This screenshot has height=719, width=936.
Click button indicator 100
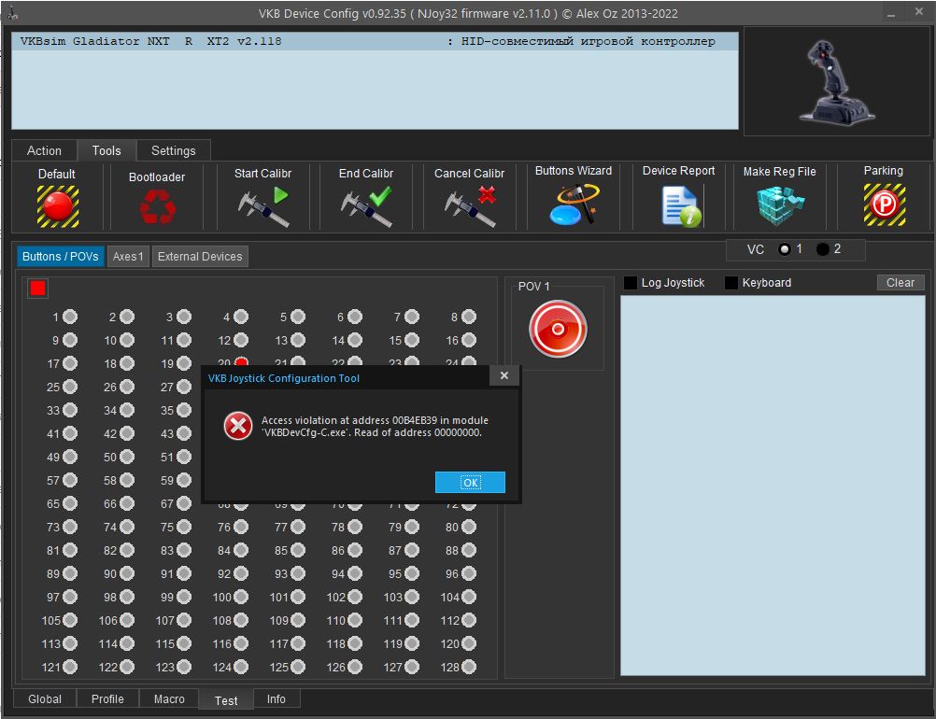click(x=241, y=597)
